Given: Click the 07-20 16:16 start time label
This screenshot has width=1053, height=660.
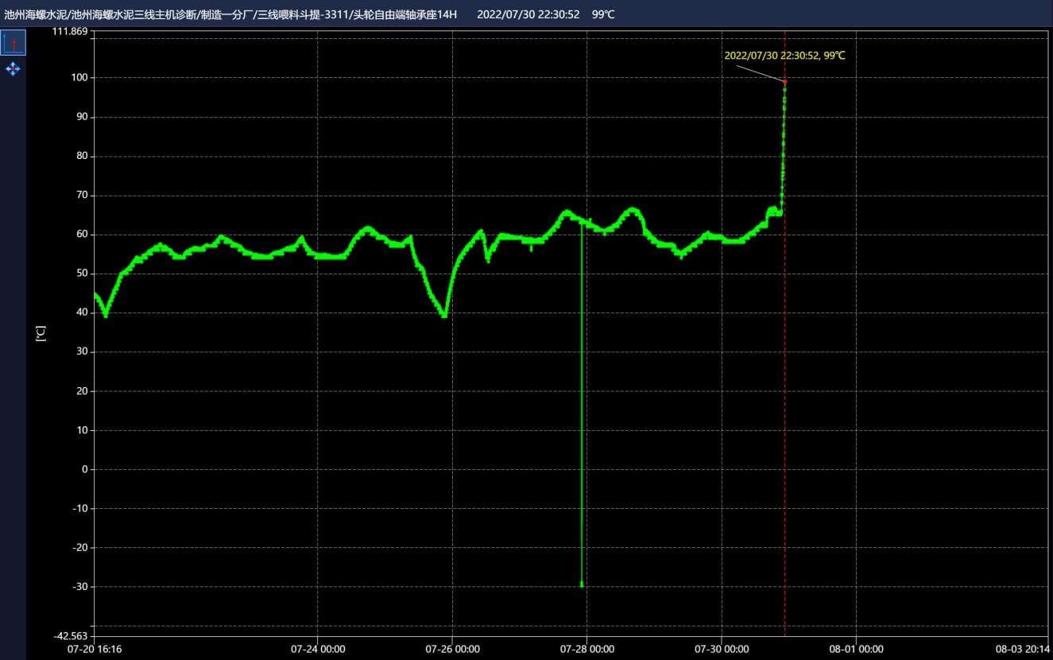Looking at the screenshot, I should (x=95, y=649).
